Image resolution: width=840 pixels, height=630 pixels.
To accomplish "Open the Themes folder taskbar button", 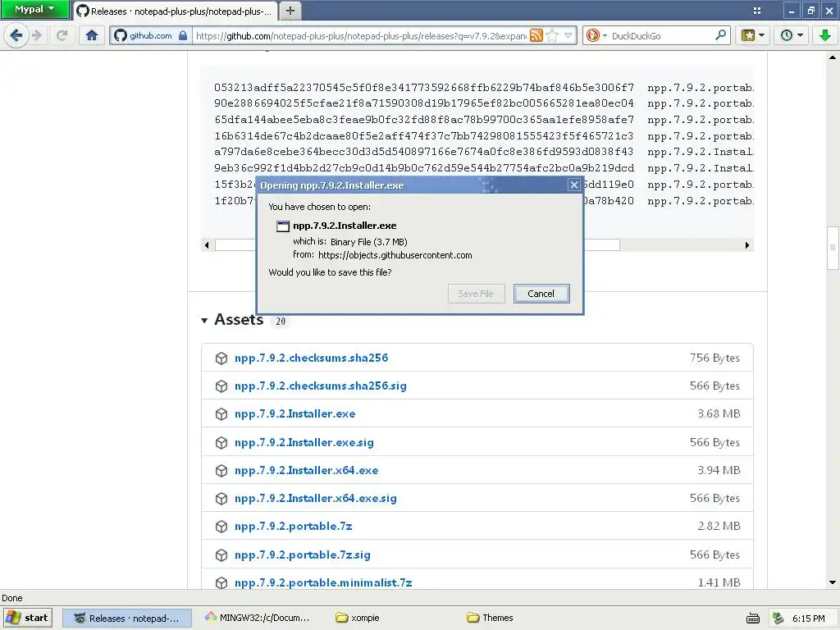I will [x=490, y=618].
